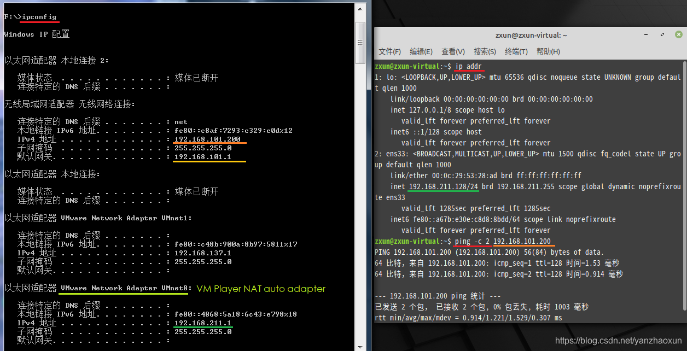687x351 pixels.
Task: Open the 文件(F) menu in the terminal
Action: pyautogui.click(x=389, y=51)
